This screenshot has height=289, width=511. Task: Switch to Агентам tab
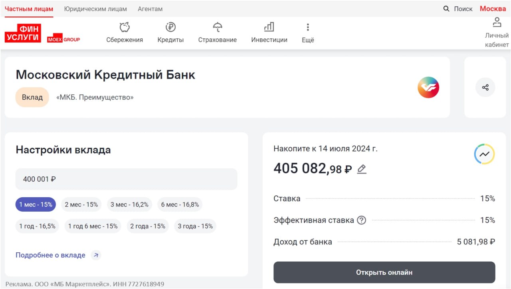pyautogui.click(x=150, y=9)
